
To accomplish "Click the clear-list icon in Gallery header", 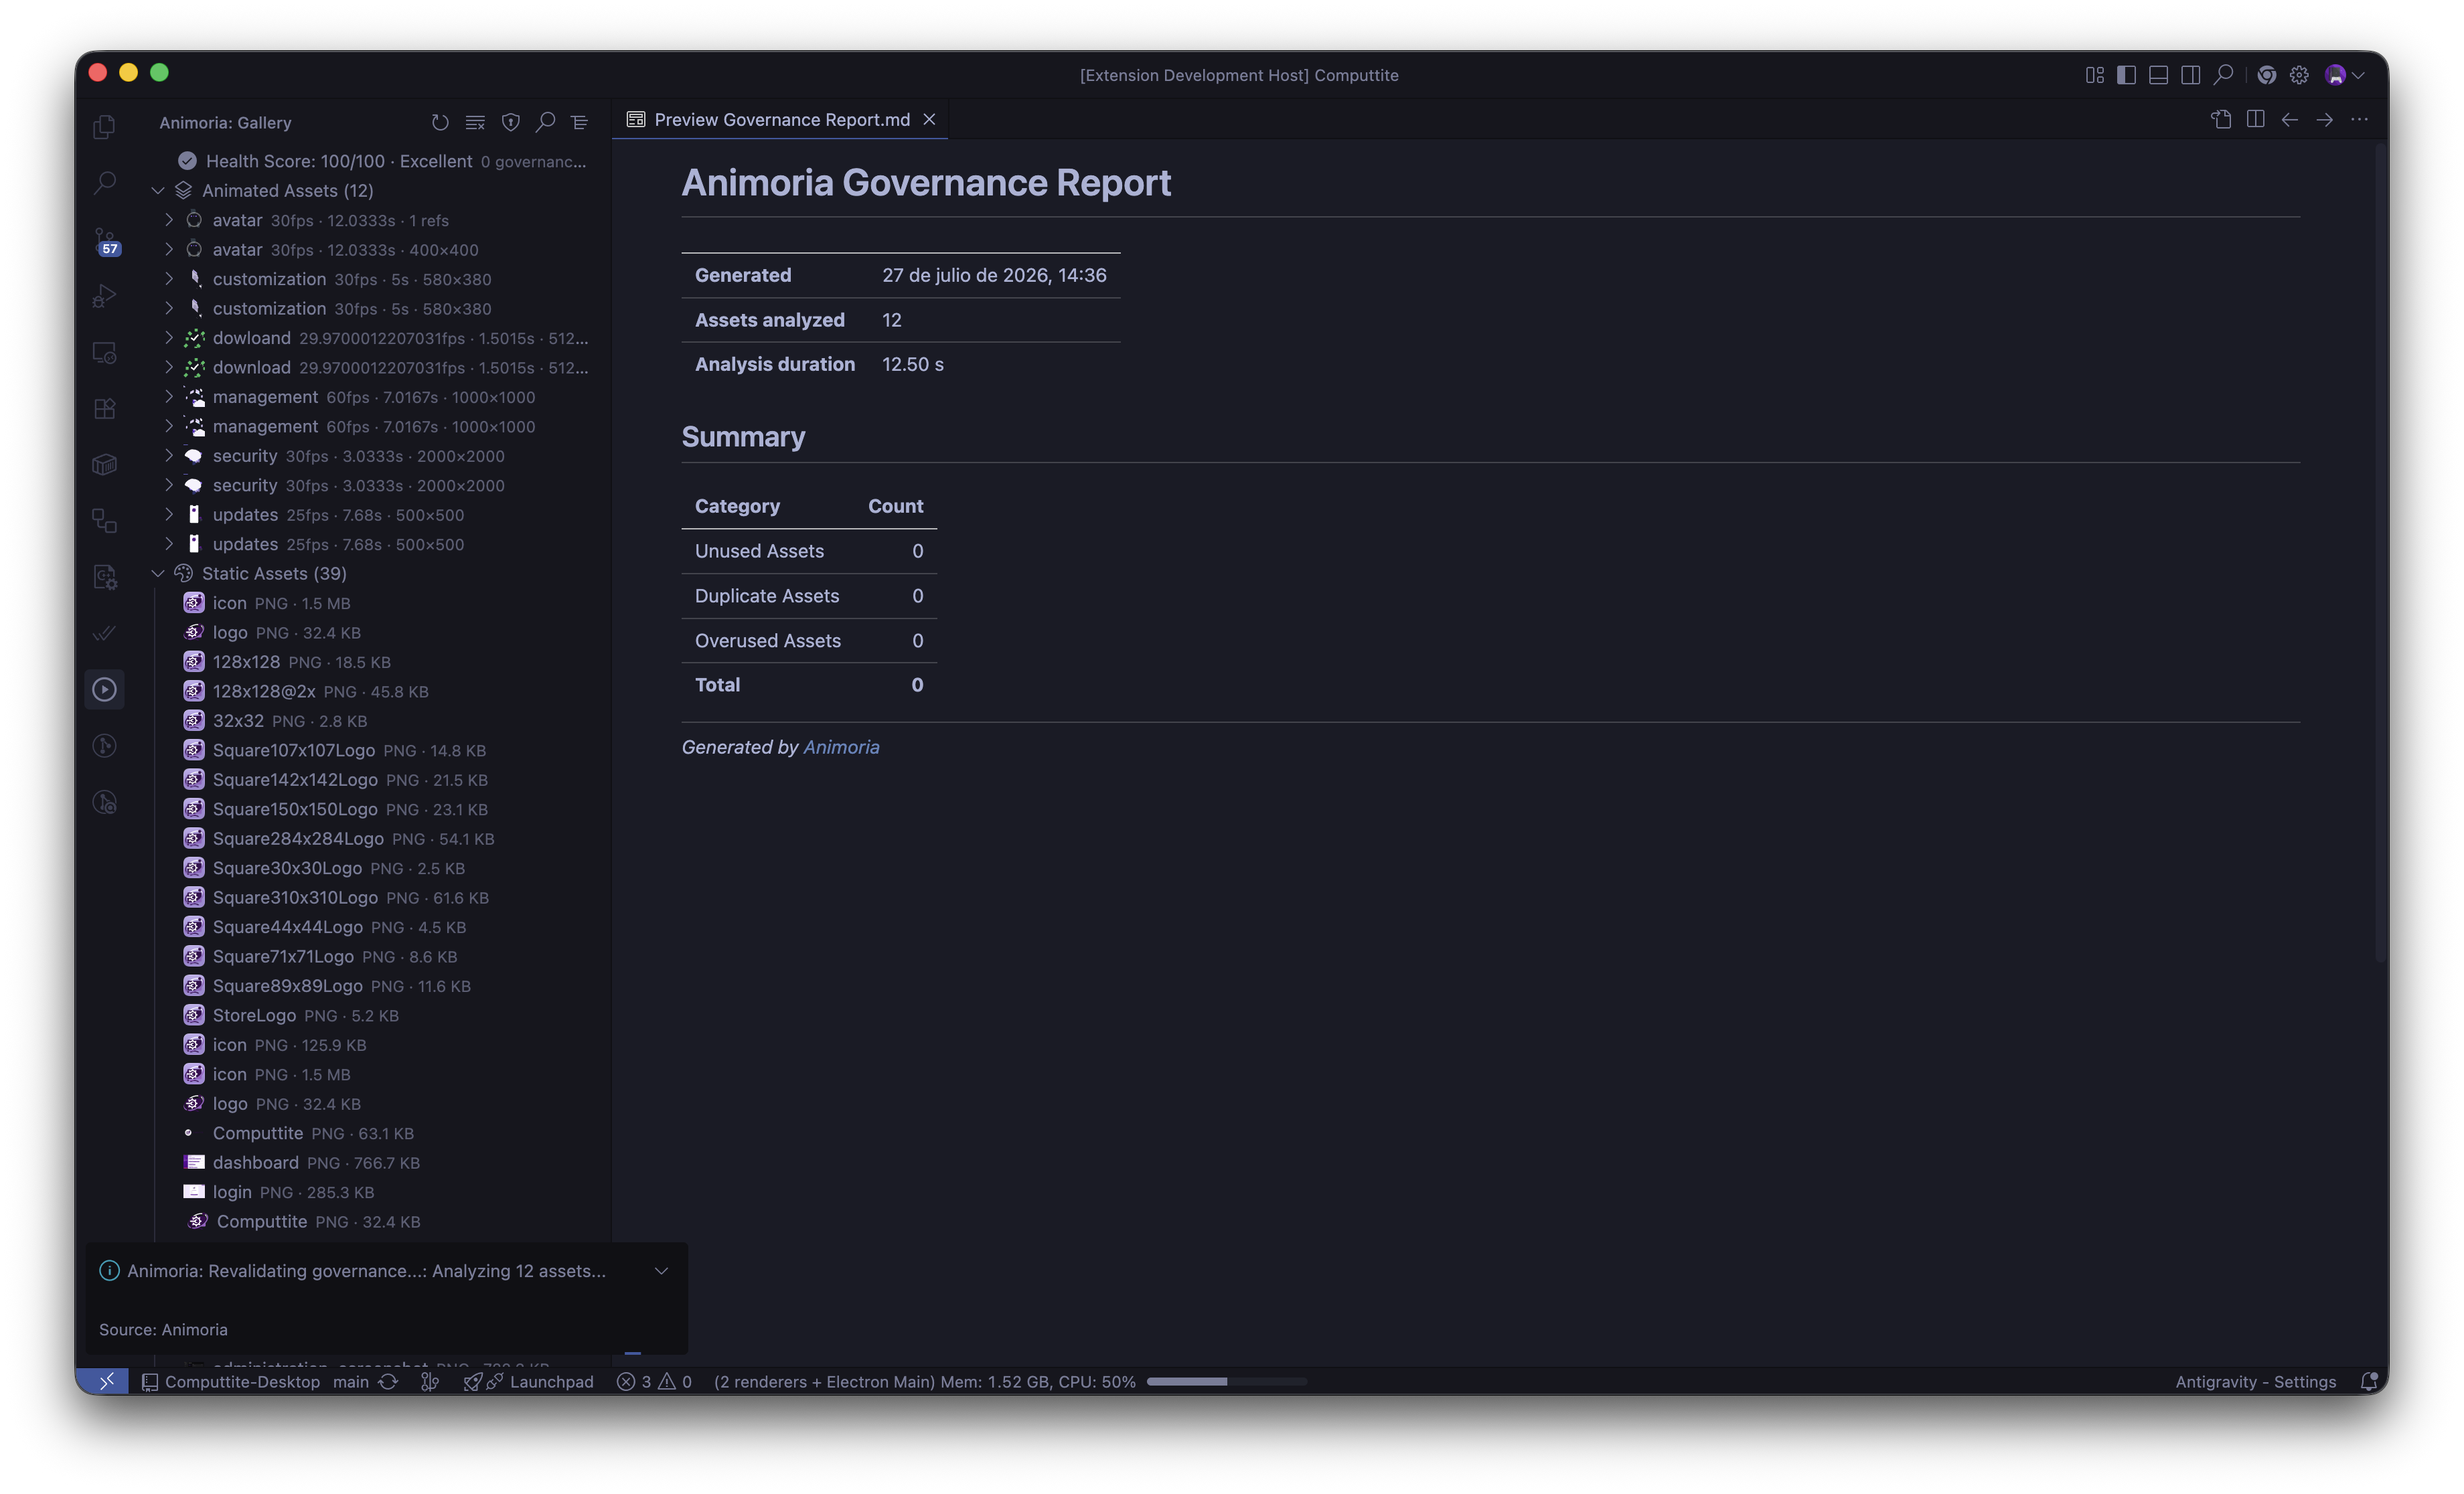I will (x=475, y=122).
